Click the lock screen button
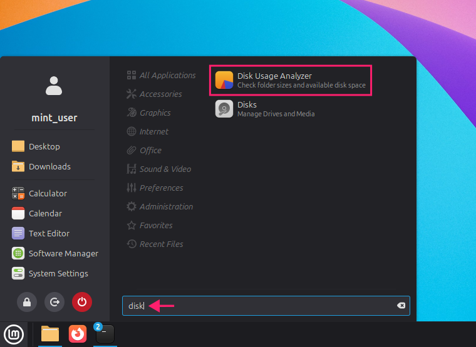The width and height of the screenshot is (476, 347). [27, 302]
